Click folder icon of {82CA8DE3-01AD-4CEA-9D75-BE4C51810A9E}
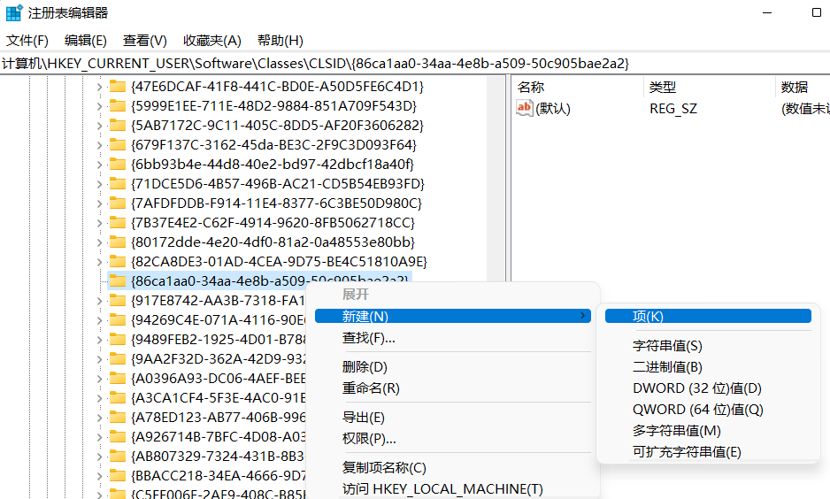830x499 pixels. coord(117,261)
